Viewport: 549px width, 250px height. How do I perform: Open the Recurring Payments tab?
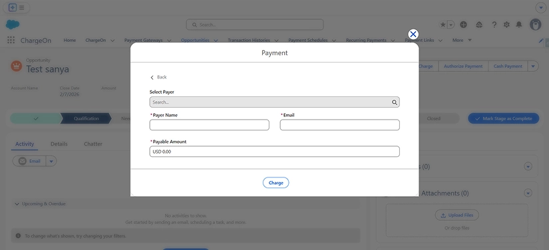tap(366, 40)
